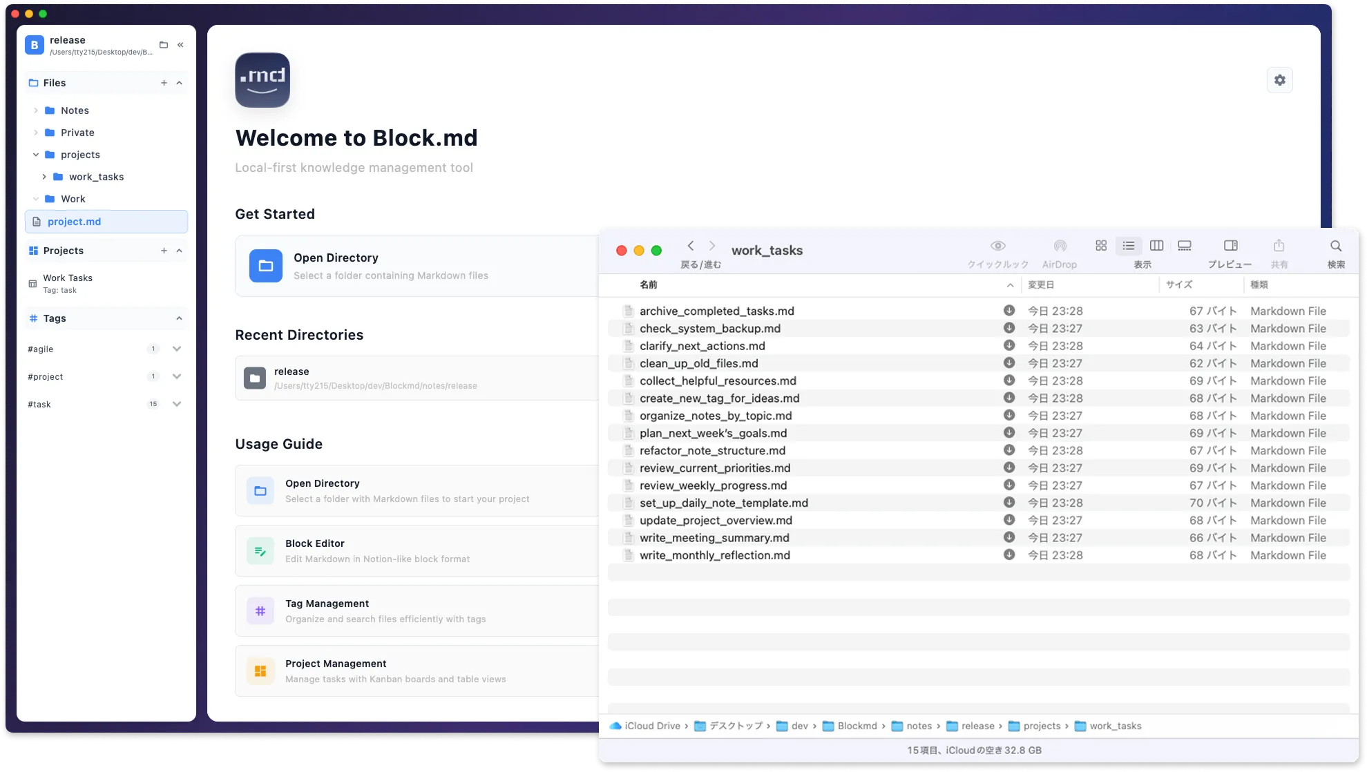Sort Finder list by 種類 column
The width and height of the screenshot is (1367, 772).
(1259, 284)
